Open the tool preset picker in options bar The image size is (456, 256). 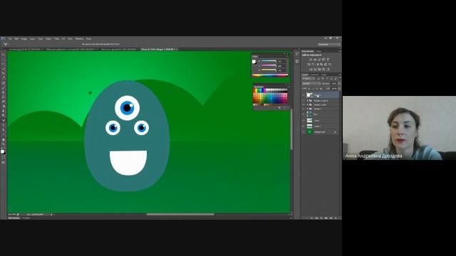6,44
